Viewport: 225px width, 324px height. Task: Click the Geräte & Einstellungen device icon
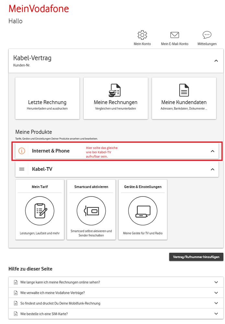click(x=143, y=211)
